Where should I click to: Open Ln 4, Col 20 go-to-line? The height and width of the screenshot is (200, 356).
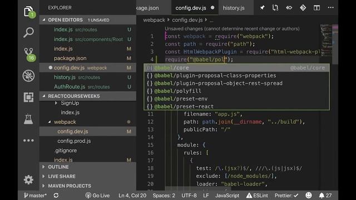(x=132, y=195)
